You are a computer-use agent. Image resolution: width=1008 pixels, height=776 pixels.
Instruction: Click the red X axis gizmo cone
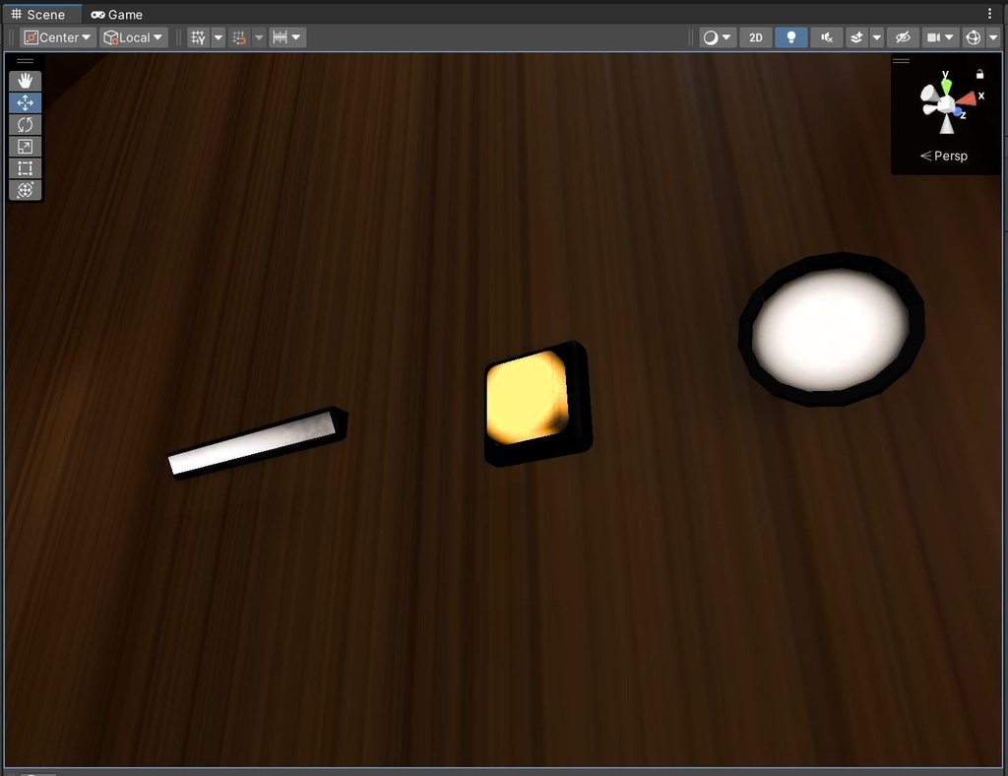pyautogui.click(x=967, y=99)
